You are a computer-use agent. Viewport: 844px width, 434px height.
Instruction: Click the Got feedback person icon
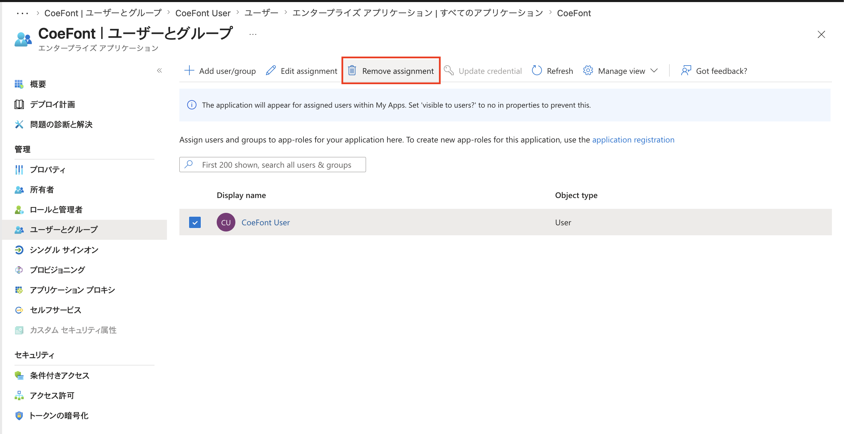686,70
